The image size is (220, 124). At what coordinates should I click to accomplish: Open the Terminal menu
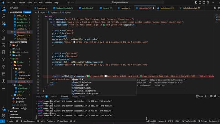tap(48, 3)
